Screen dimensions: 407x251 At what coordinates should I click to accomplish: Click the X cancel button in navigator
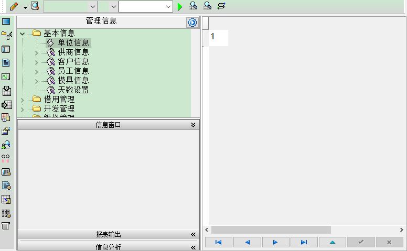pos(389,242)
